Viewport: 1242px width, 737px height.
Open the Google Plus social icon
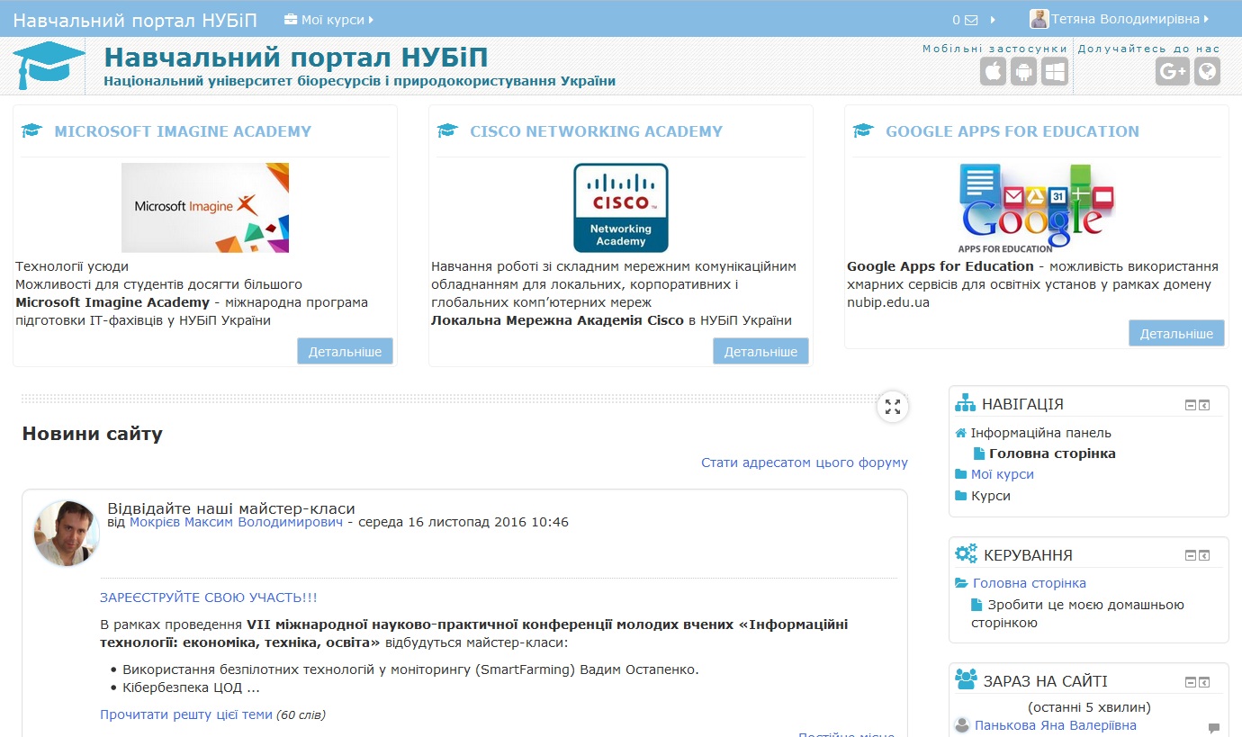[x=1172, y=71]
